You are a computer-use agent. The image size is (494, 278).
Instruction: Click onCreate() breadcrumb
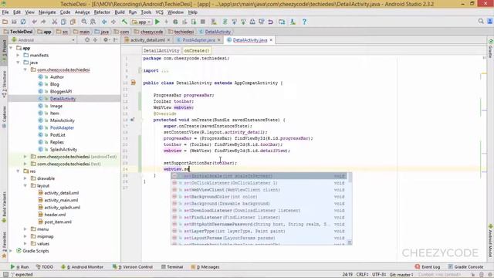coord(197,50)
